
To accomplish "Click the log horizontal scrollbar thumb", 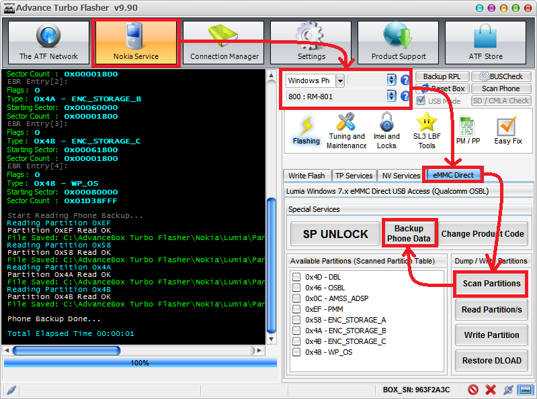I will 67,351.
